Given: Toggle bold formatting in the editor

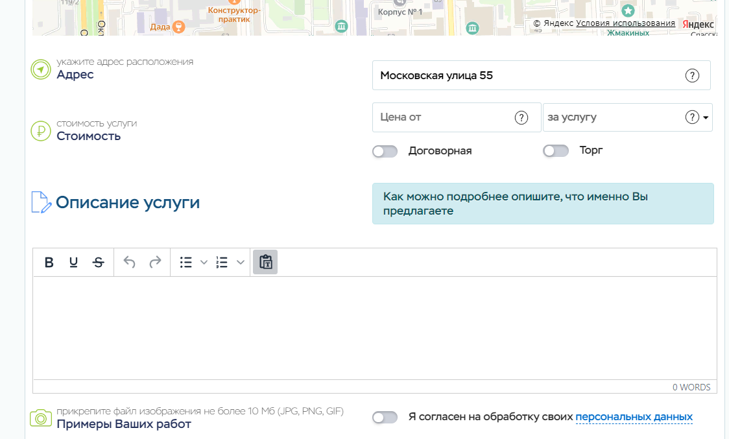Looking at the screenshot, I should click(49, 263).
